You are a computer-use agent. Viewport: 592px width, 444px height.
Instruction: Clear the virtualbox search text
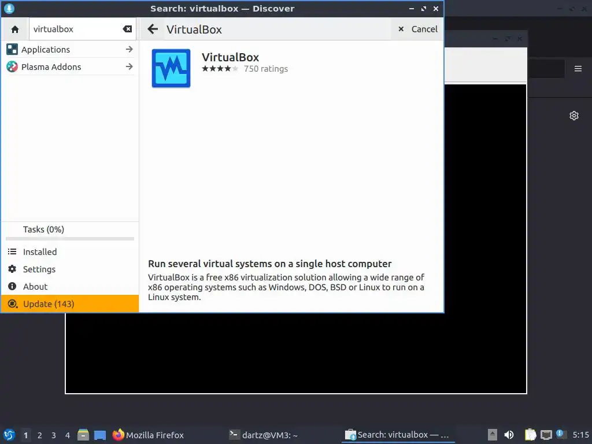coord(127,29)
